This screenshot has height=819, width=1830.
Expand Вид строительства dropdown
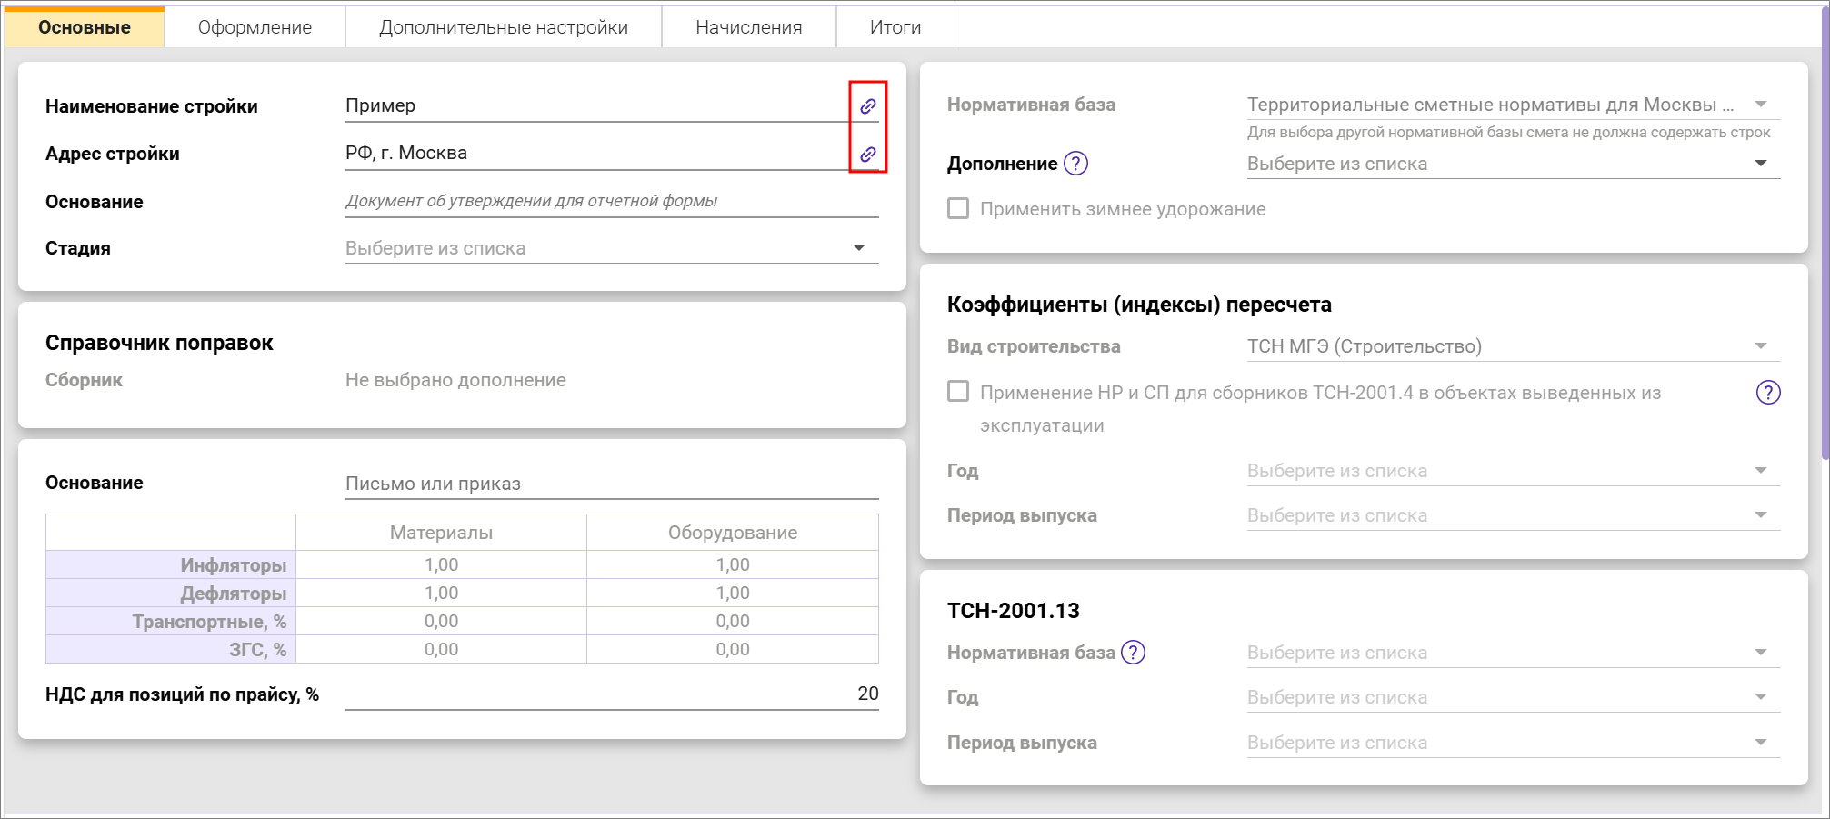point(1760,346)
